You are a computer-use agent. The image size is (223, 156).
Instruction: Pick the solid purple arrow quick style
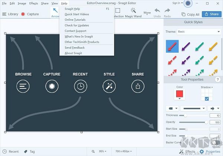186,46
